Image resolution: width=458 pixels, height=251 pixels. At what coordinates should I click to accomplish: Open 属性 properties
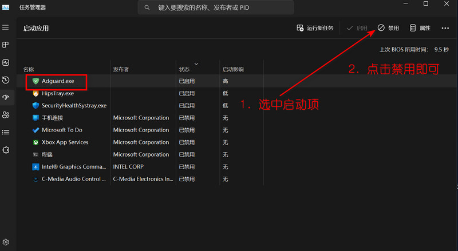point(420,28)
